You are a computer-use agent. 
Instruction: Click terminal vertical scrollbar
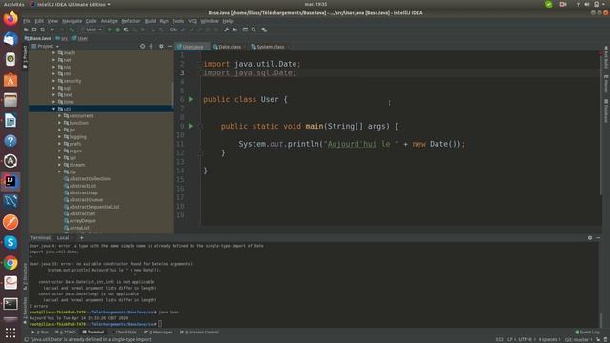pyautogui.click(x=601, y=320)
